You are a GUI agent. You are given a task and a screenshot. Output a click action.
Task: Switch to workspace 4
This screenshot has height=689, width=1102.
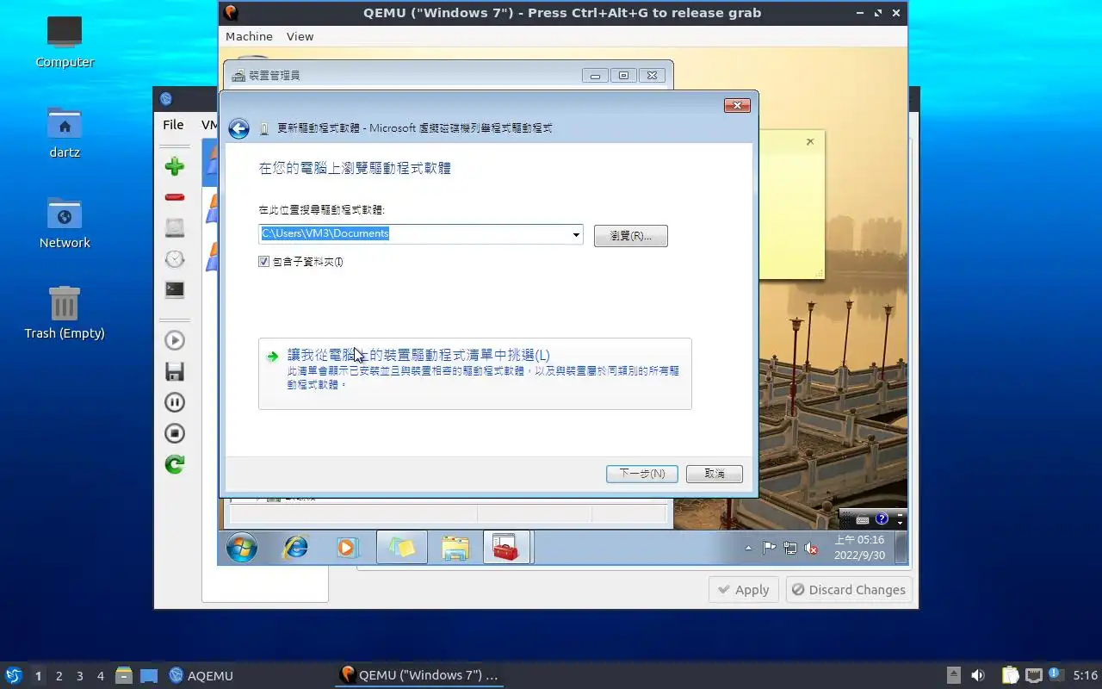(101, 676)
